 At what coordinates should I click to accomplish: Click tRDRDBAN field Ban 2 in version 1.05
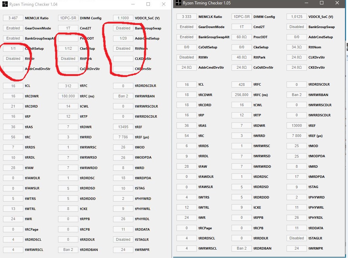tap(242, 248)
